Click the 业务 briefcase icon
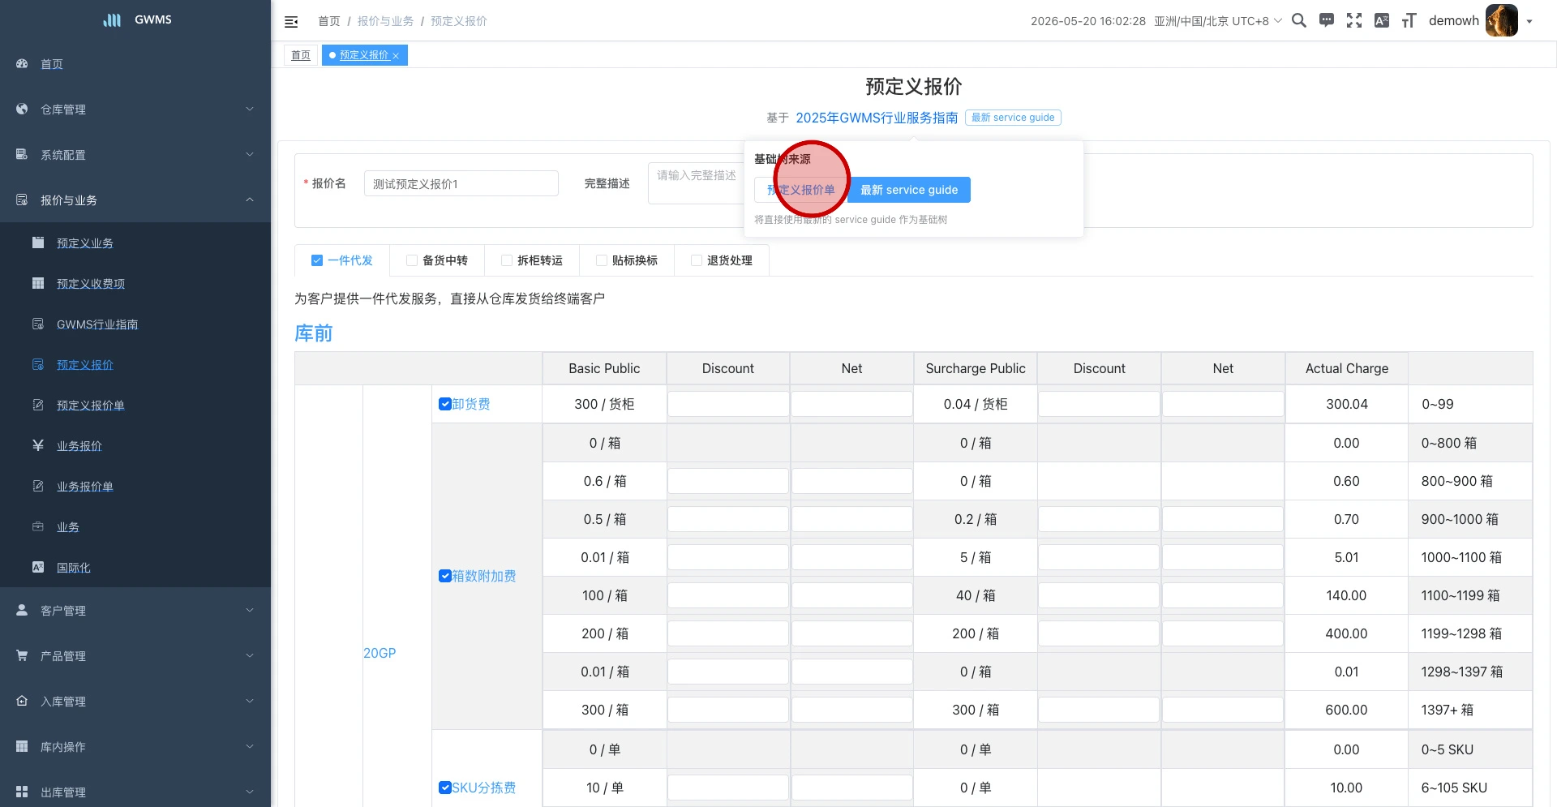 (38, 526)
